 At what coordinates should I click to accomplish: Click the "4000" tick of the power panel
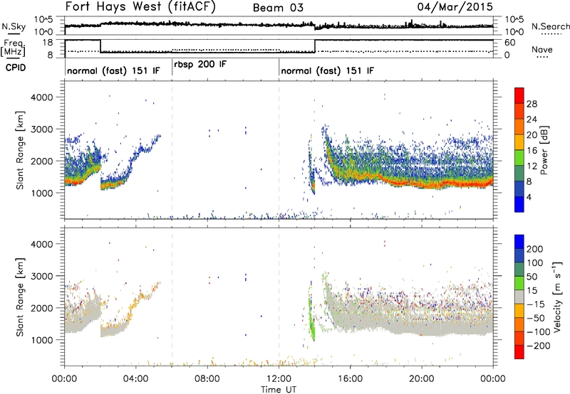click(x=41, y=97)
